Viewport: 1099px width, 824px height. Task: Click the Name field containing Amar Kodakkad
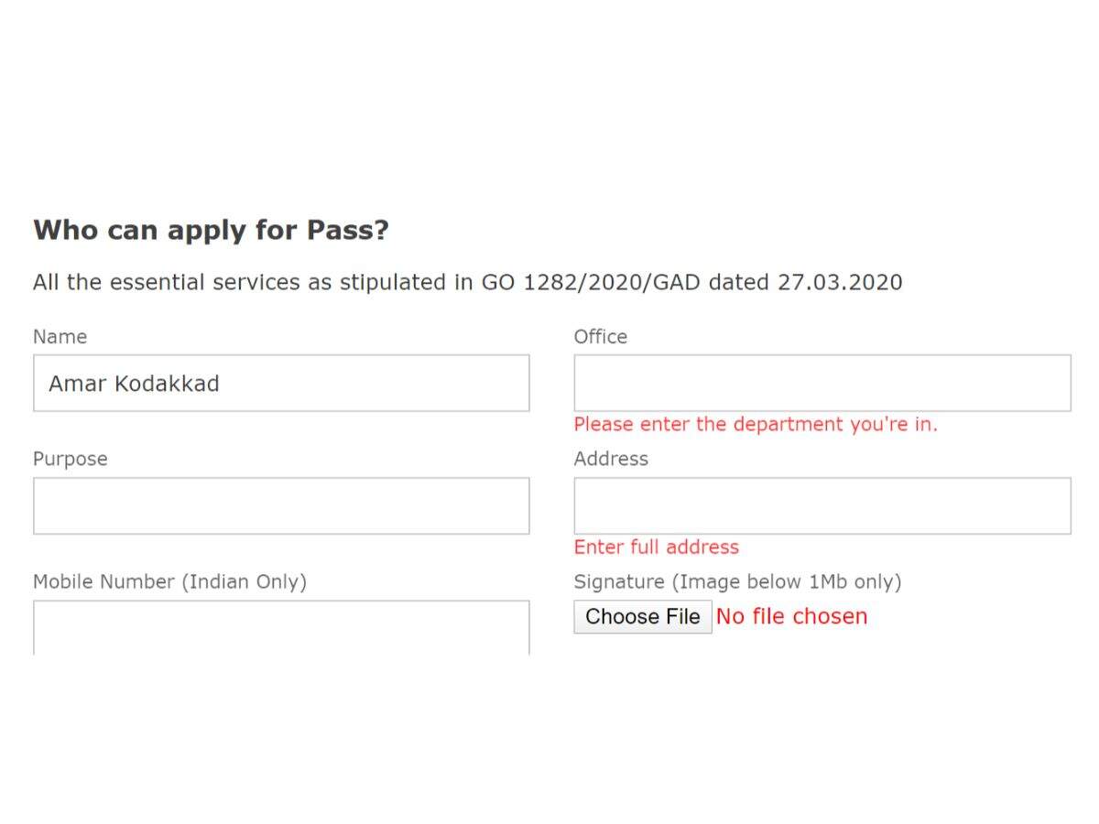click(x=281, y=383)
